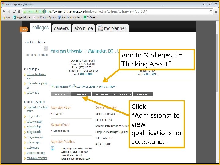
Task: Click the browser forward arrow
Action: click(x=9, y=11)
